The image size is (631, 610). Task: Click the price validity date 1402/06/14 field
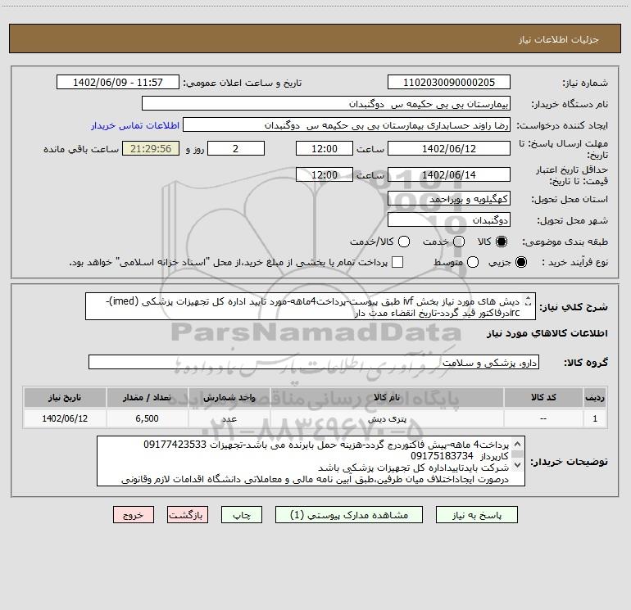449,174
